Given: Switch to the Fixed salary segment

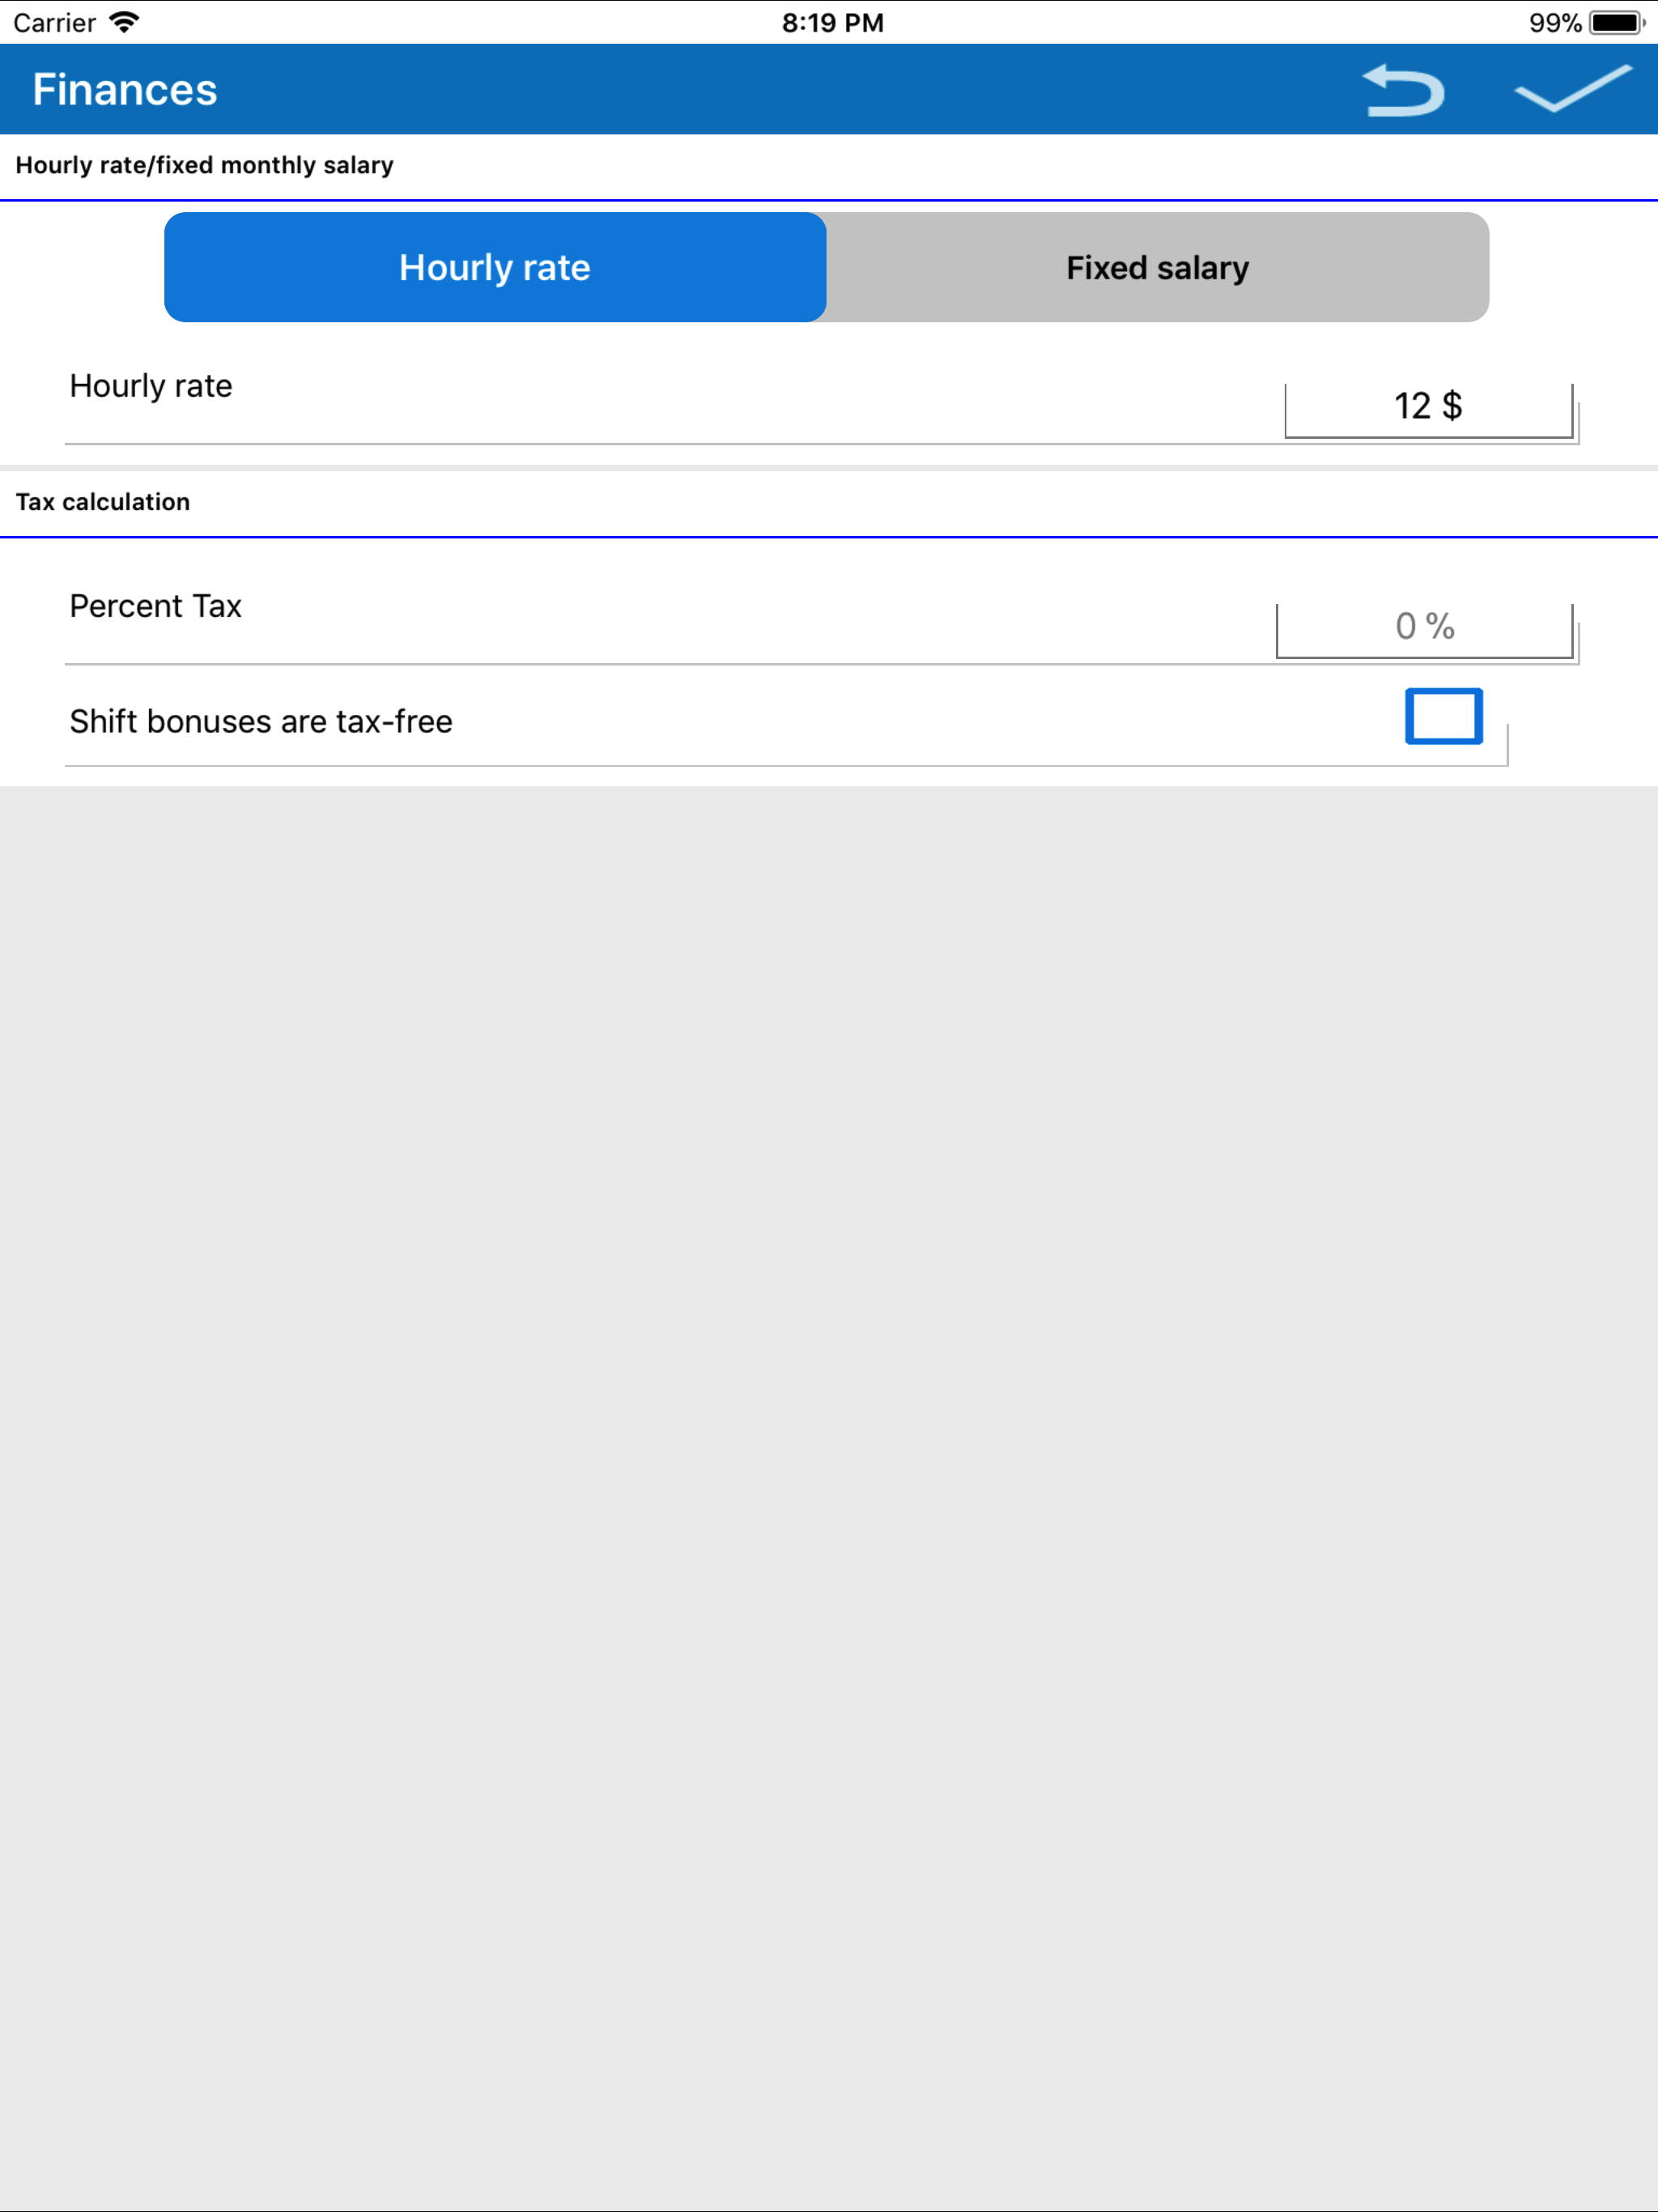Looking at the screenshot, I should click(1158, 267).
